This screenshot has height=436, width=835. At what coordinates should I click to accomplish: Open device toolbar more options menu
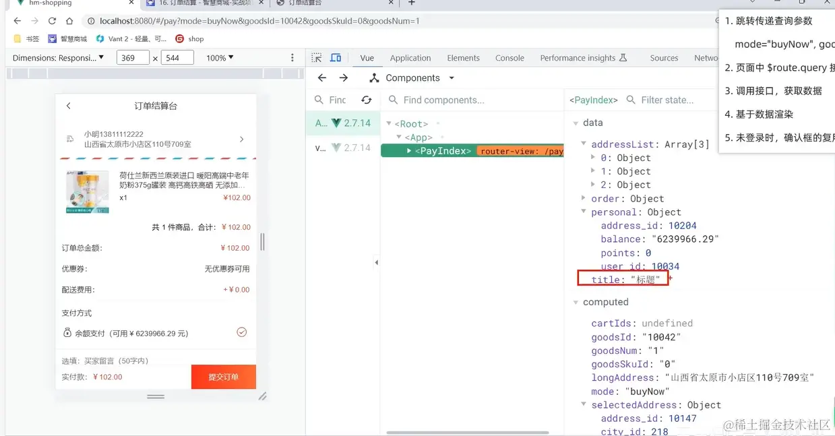(x=292, y=58)
